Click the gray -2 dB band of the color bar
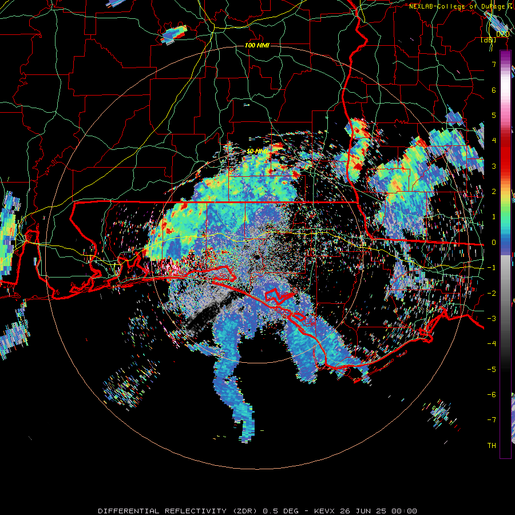 coord(505,294)
